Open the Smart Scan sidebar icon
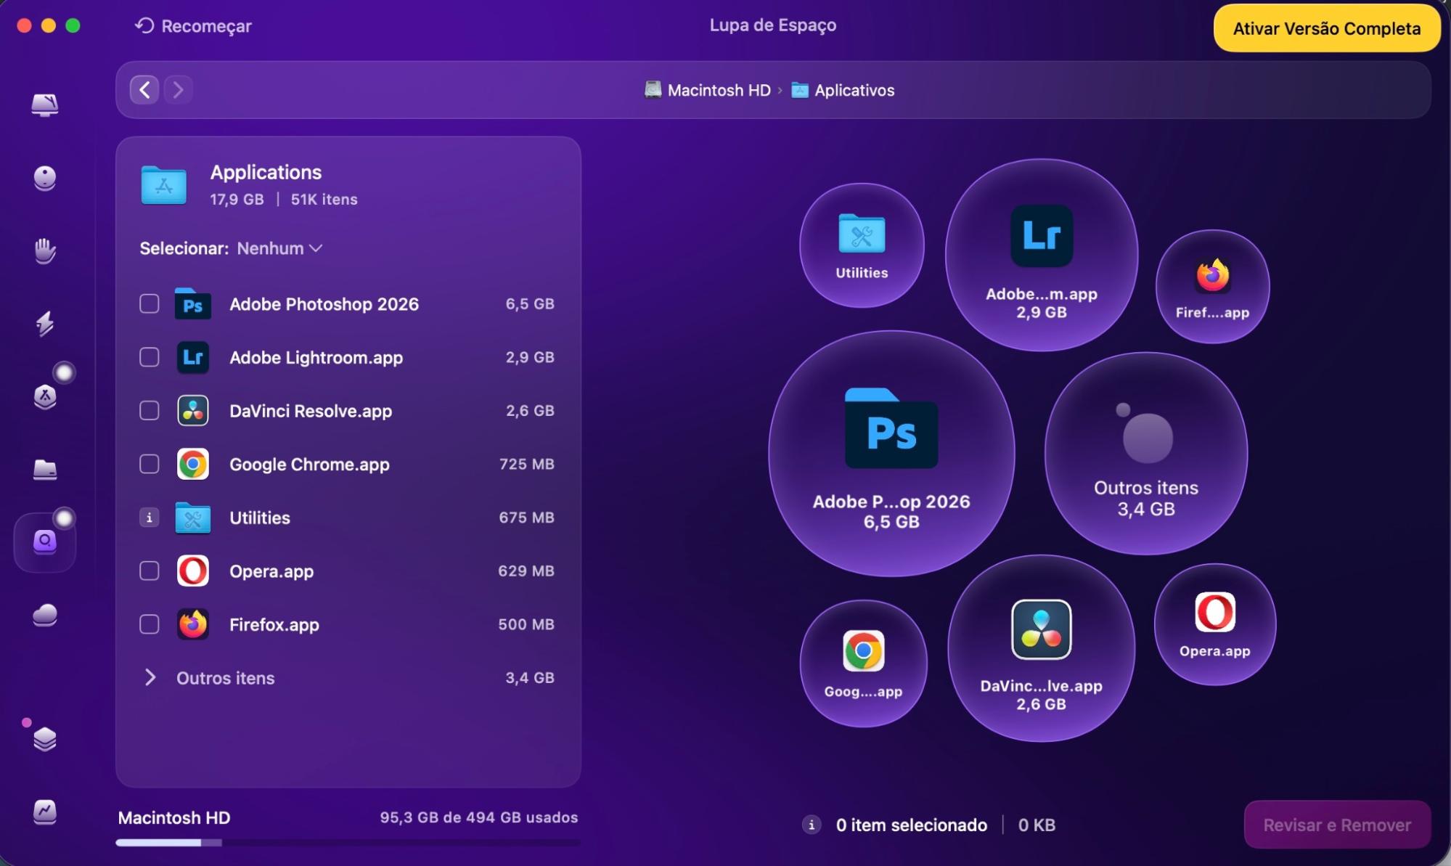The image size is (1451, 866). 45,105
